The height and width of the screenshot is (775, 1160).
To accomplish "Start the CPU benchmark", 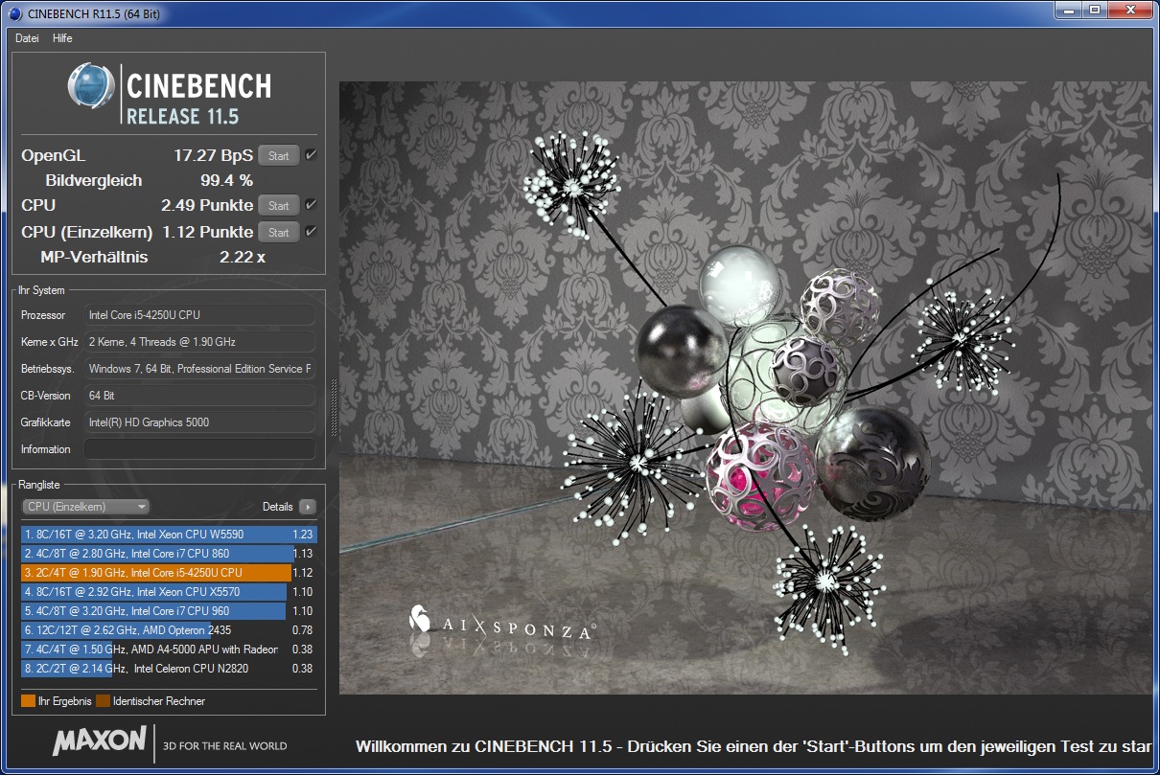I will (x=279, y=205).
